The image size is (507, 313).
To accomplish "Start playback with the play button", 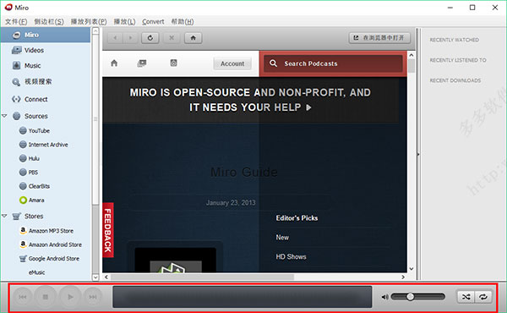I will click(x=70, y=297).
